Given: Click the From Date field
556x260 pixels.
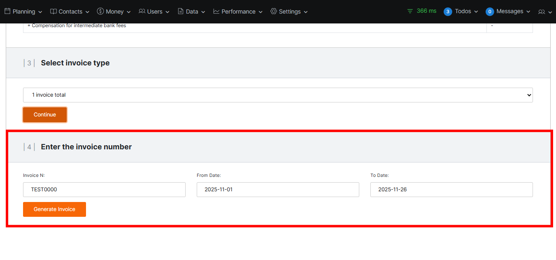Looking at the screenshot, I should click(278, 190).
